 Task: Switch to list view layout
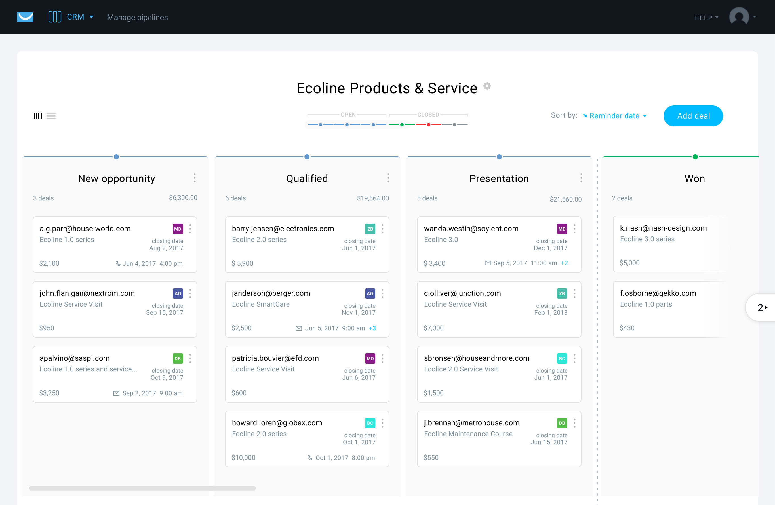point(51,116)
